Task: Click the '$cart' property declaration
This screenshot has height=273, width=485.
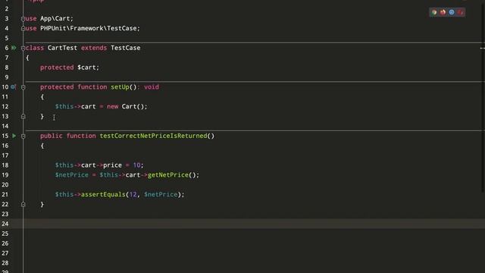Action: (x=87, y=67)
